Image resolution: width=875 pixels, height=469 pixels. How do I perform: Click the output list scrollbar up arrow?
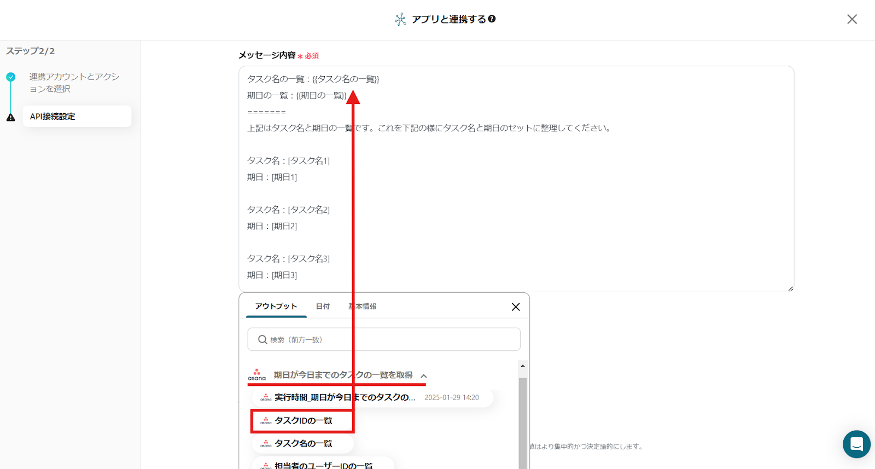coord(523,366)
